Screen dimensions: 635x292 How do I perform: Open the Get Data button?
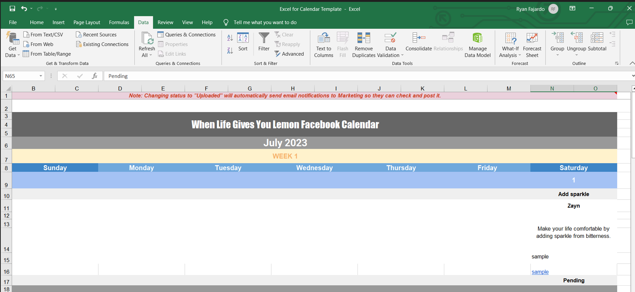[x=12, y=45]
